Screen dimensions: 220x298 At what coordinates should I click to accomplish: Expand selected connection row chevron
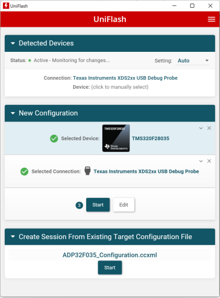tap(201, 161)
